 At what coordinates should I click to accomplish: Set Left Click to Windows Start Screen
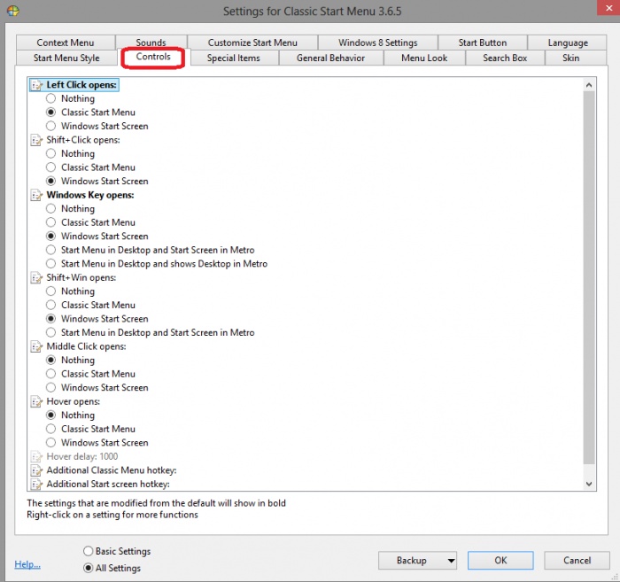(x=50, y=126)
